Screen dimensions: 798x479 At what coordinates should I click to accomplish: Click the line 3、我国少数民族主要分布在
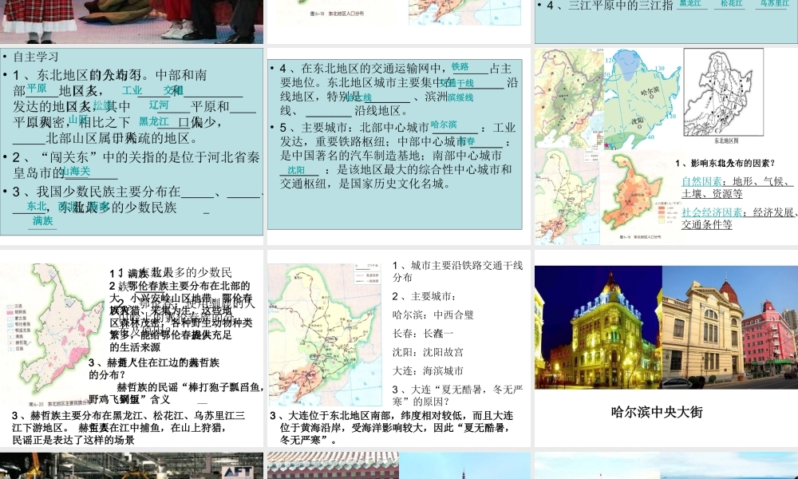coord(137,200)
